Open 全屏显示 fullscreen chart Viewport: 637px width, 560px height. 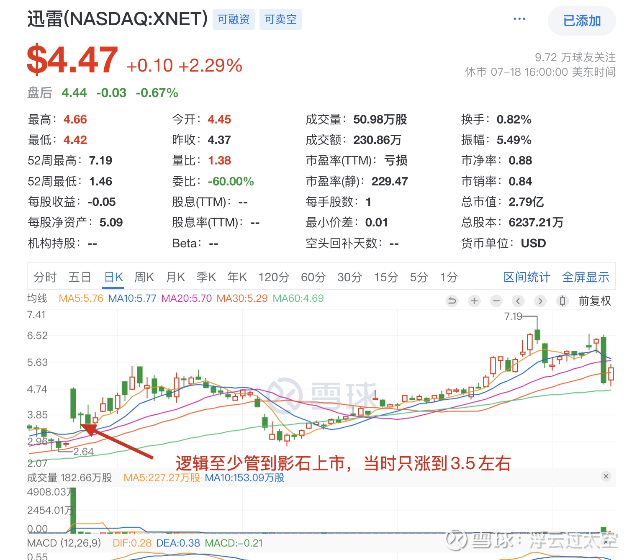click(x=586, y=277)
